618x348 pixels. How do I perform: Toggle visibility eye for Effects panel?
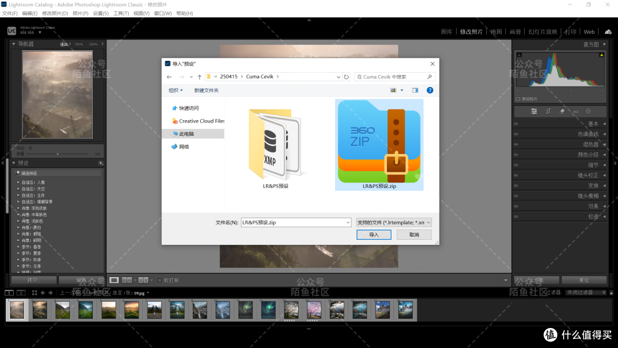click(516, 206)
